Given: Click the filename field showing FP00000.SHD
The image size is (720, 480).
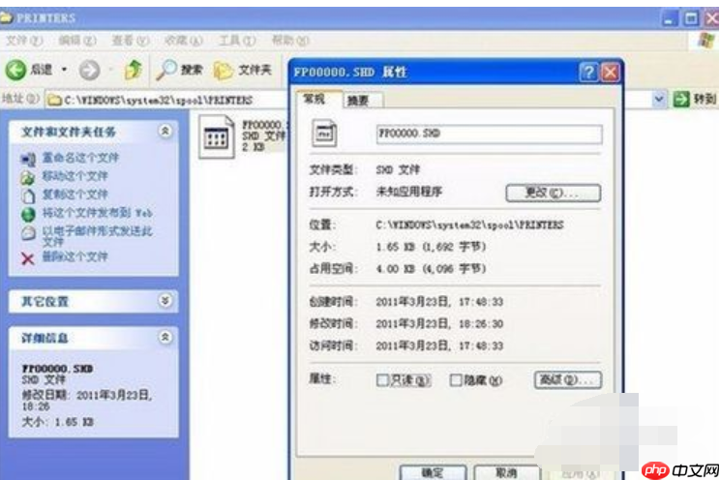Looking at the screenshot, I should (x=489, y=134).
